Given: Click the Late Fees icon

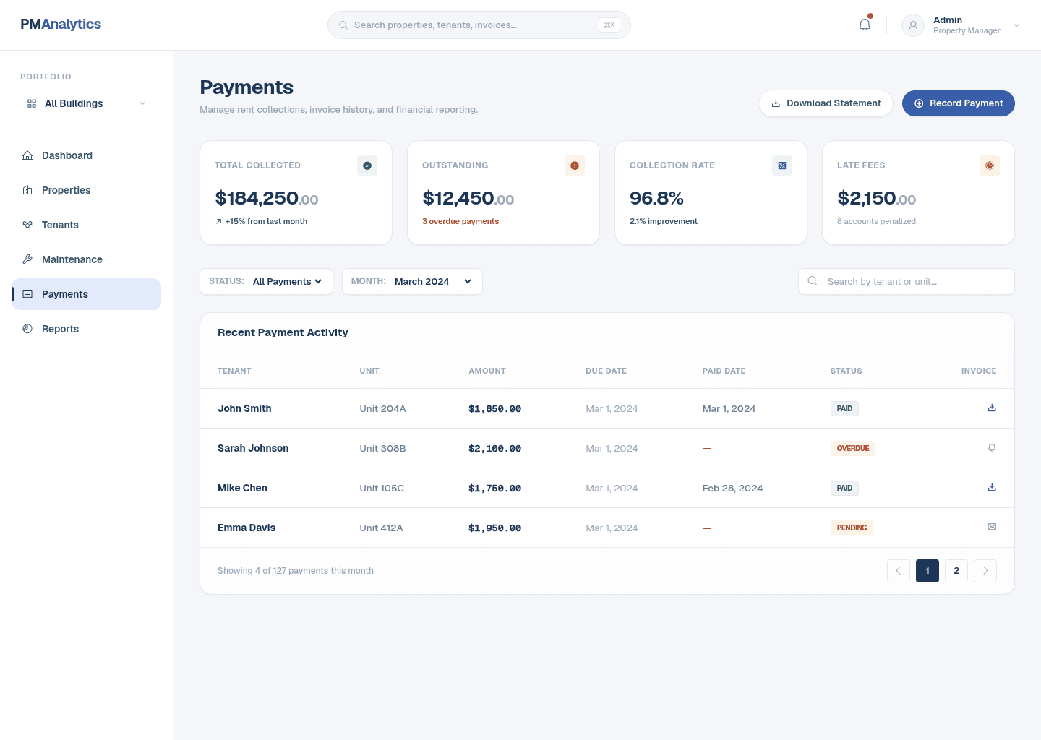Looking at the screenshot, I should (x=990, y=165).
